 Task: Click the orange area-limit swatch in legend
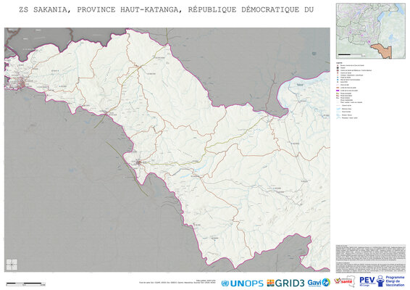click(338, 88)
